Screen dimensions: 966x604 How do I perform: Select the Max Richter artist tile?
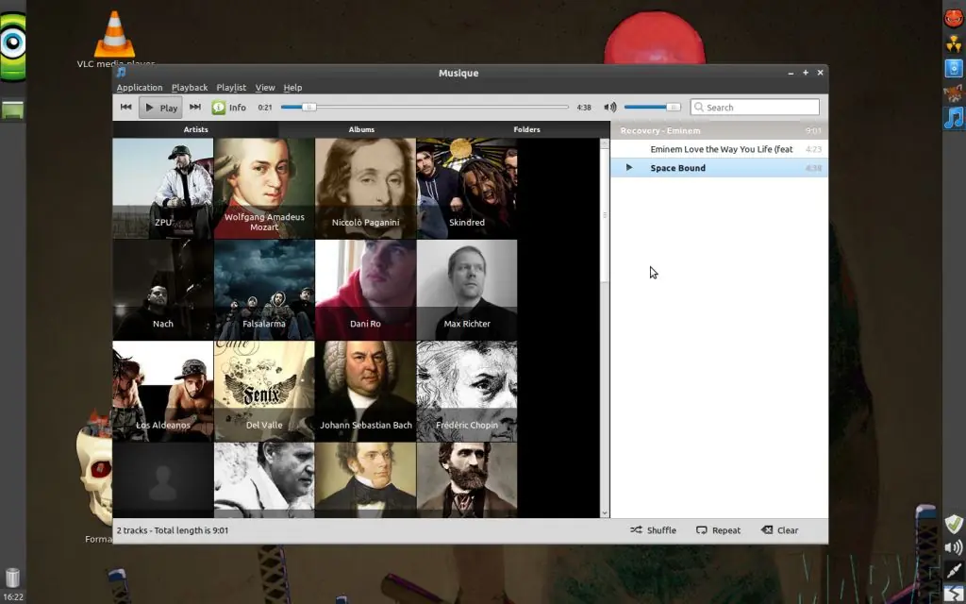coord(467,290)
